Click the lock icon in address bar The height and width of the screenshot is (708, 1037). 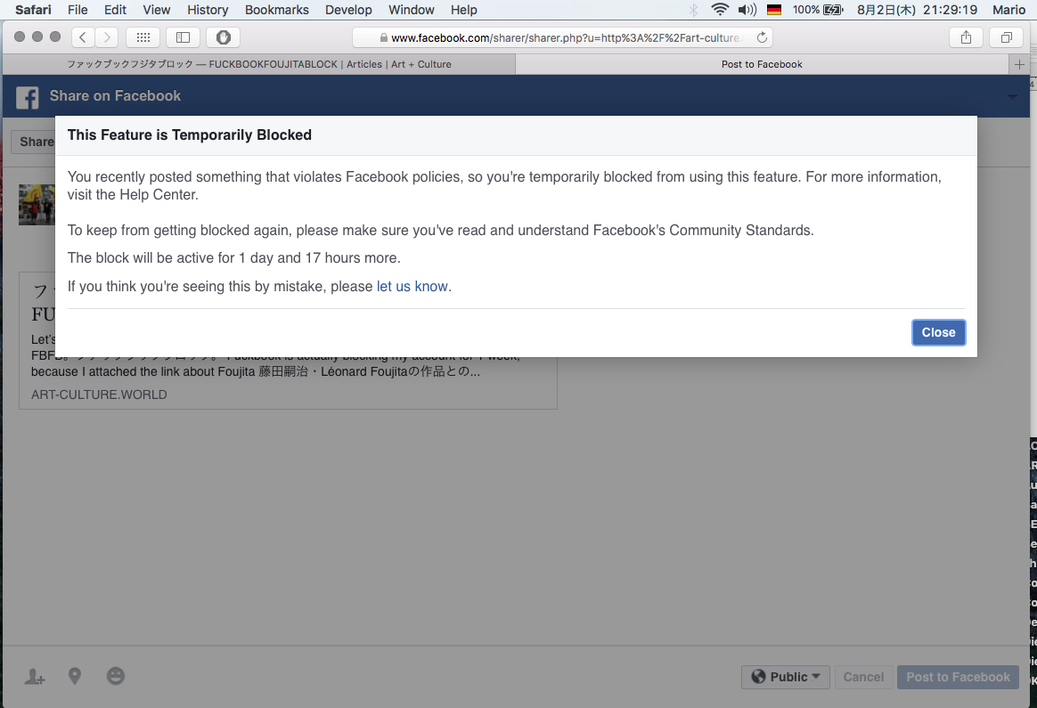click(x=384, y=37)
